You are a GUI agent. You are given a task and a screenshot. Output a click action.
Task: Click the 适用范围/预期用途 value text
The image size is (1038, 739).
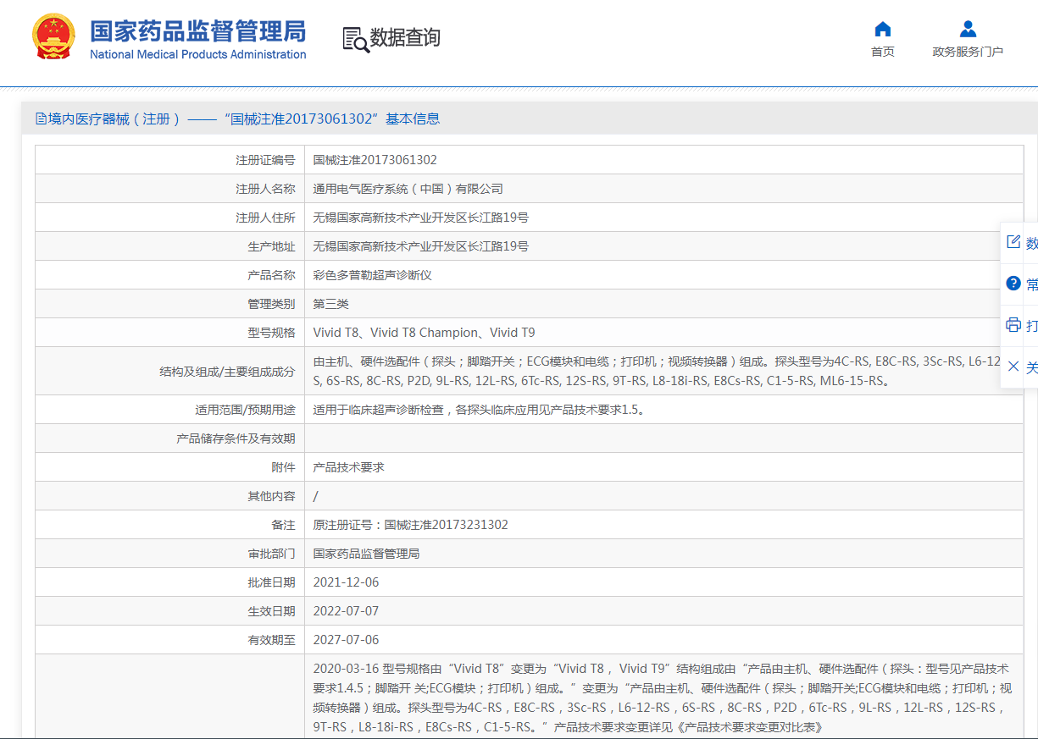[x=480, y=410]
